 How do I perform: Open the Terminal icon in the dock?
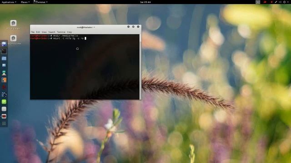coord(4,51)
